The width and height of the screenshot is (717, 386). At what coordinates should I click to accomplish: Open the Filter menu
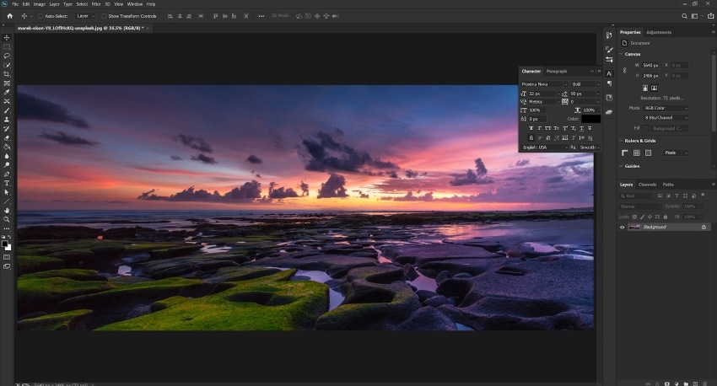tap(96, 4)
